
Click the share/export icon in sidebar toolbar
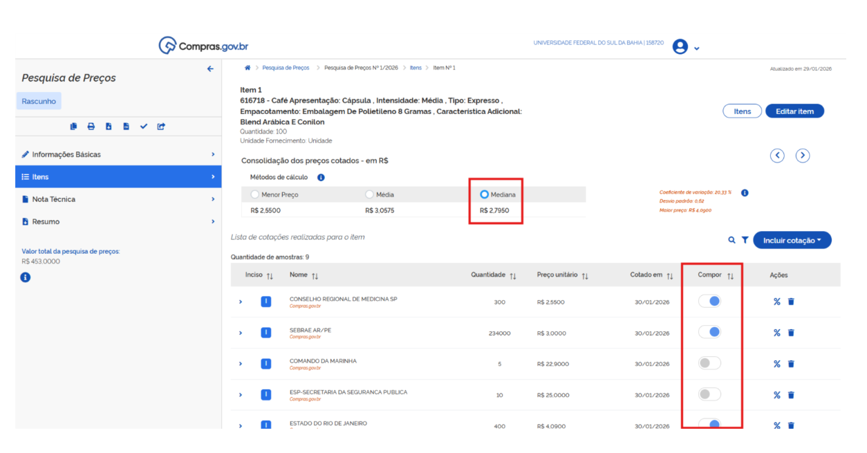pos(161,127)
